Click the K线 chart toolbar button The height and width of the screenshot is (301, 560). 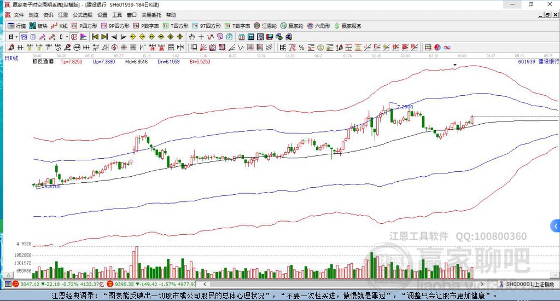coord(60,26)
